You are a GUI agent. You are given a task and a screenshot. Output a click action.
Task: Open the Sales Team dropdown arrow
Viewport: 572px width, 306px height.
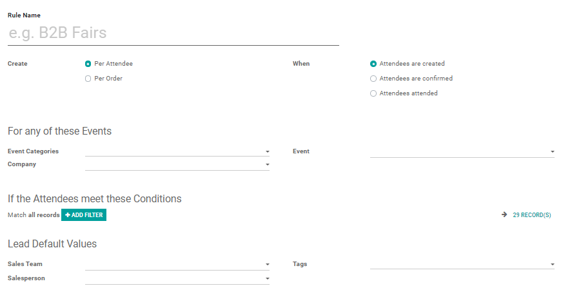click(x=267, y=265)
